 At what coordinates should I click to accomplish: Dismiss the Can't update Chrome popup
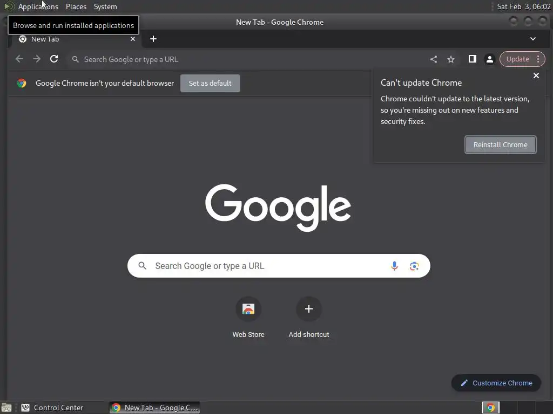coord(536,75)
